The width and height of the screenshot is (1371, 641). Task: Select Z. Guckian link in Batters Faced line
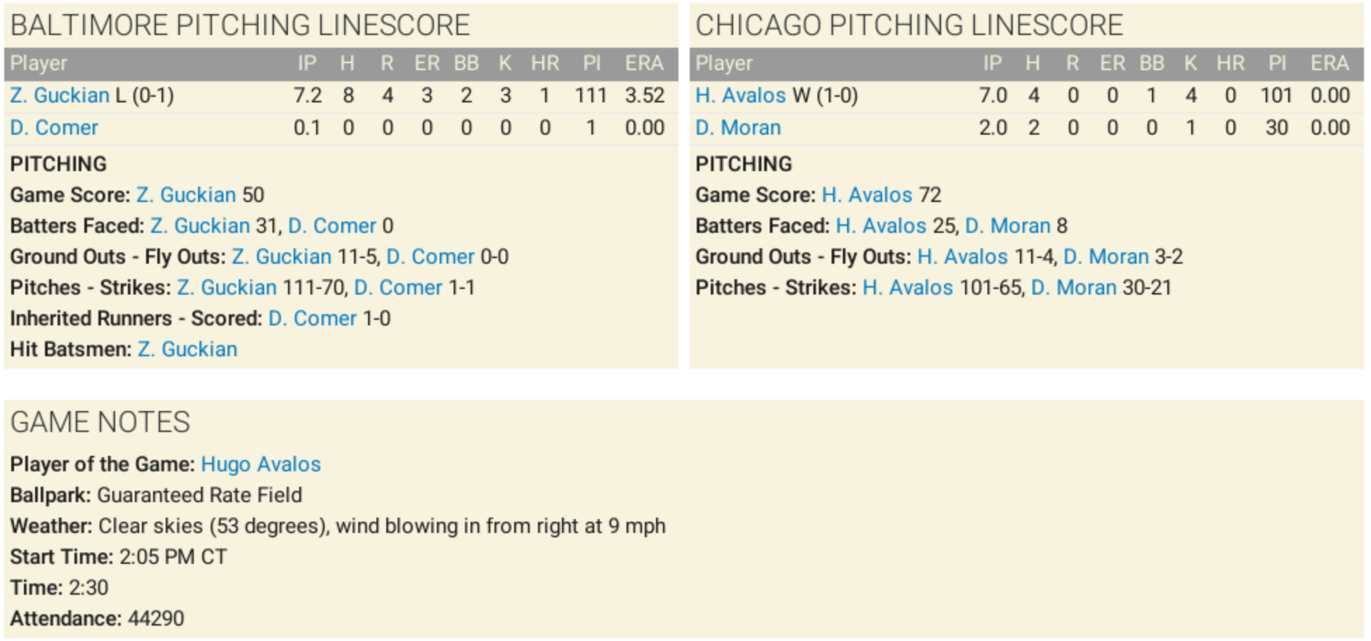tap(200, 226)
